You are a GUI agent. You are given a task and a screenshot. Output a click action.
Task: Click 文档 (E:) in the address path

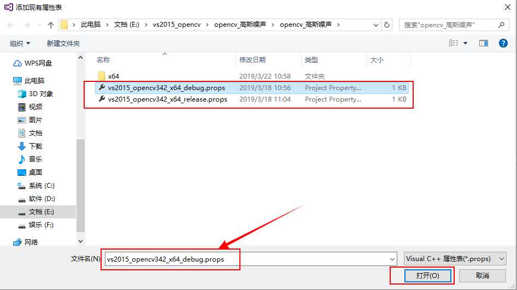click(127, 25)
